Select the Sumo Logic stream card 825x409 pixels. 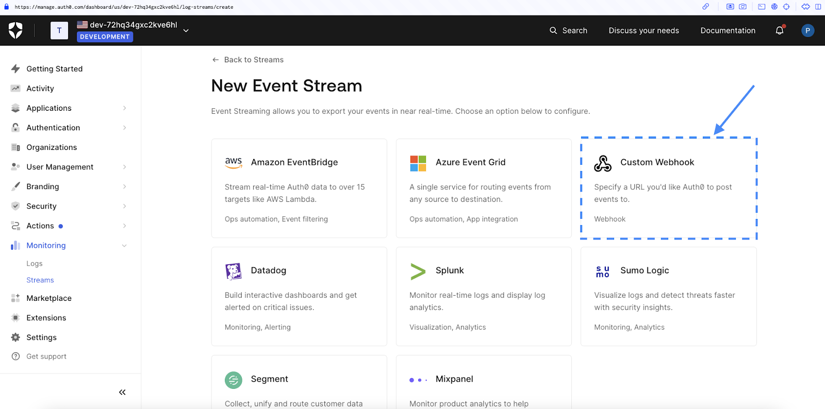pos(669,296)
